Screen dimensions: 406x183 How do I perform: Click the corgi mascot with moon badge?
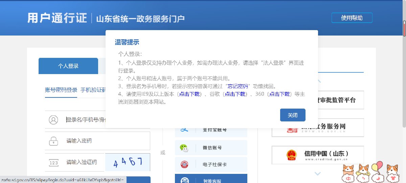pos(377,173)
